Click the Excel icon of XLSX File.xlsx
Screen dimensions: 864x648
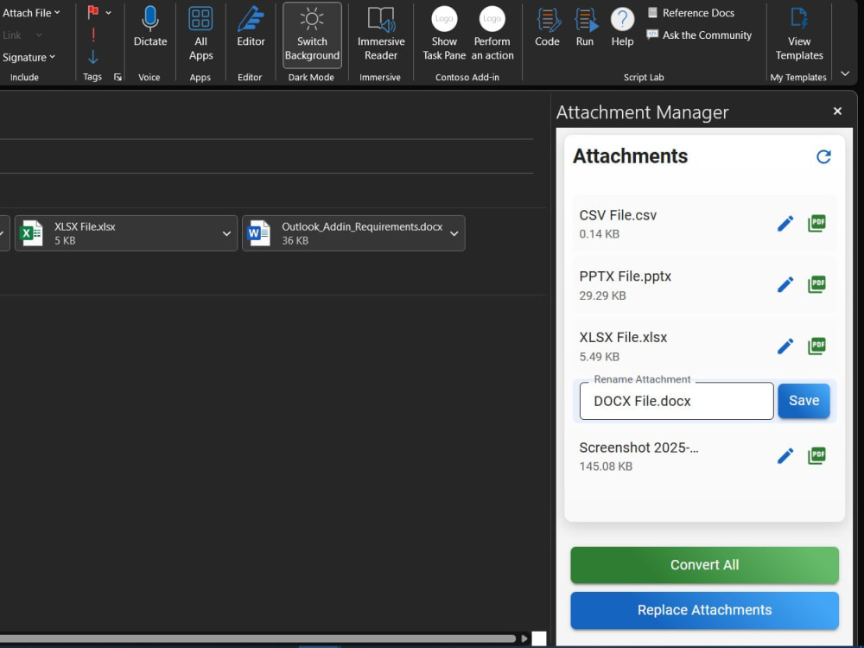[x=31, y=233]
